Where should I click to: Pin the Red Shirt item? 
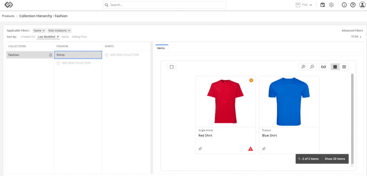(200, 149)
